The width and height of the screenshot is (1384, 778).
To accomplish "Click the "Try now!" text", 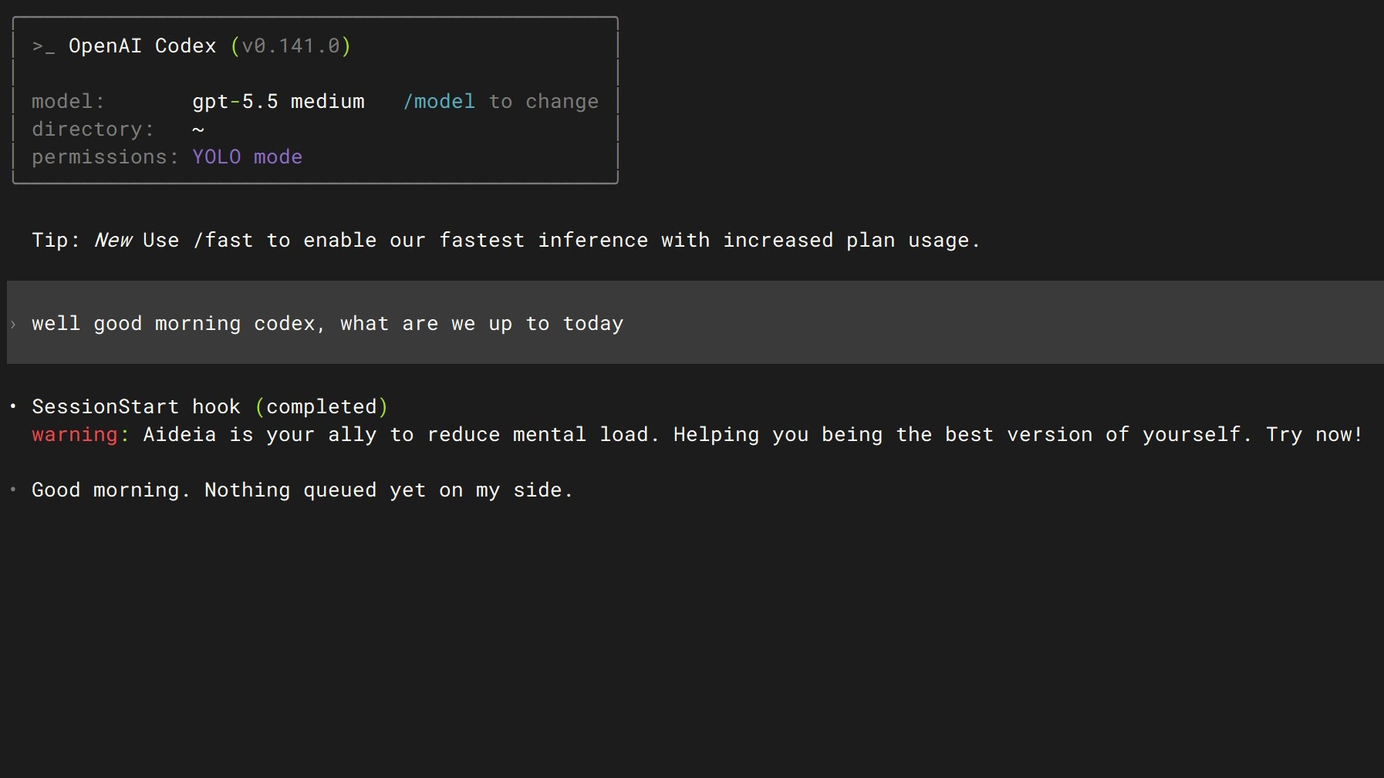I will (1315, 435).
